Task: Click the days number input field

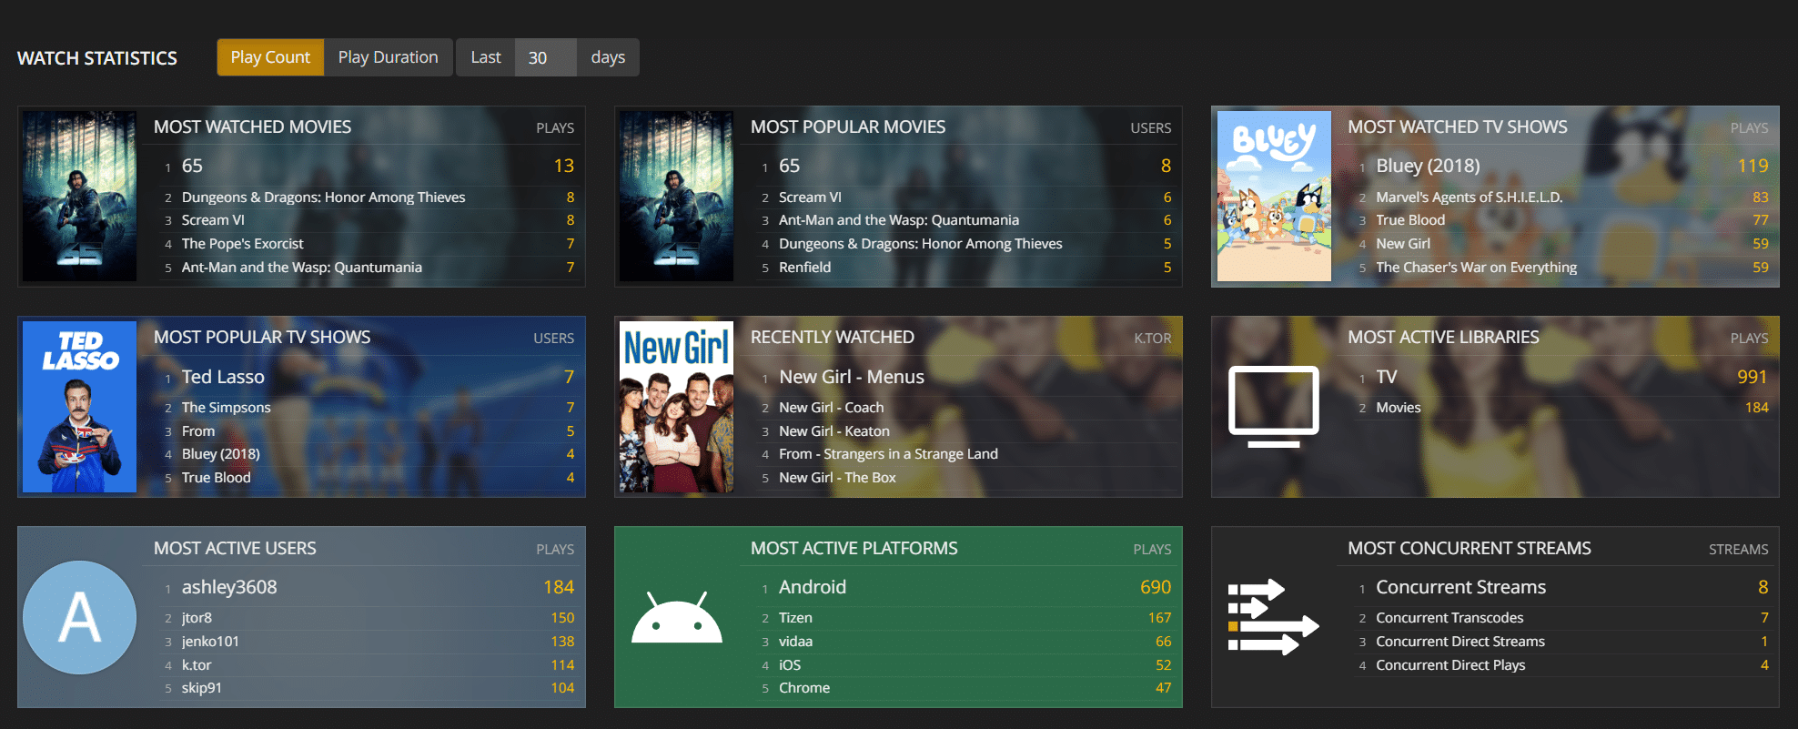Action: click(x=545, y=57)
